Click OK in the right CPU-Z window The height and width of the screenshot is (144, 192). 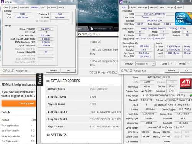click(x=187, y=71)
